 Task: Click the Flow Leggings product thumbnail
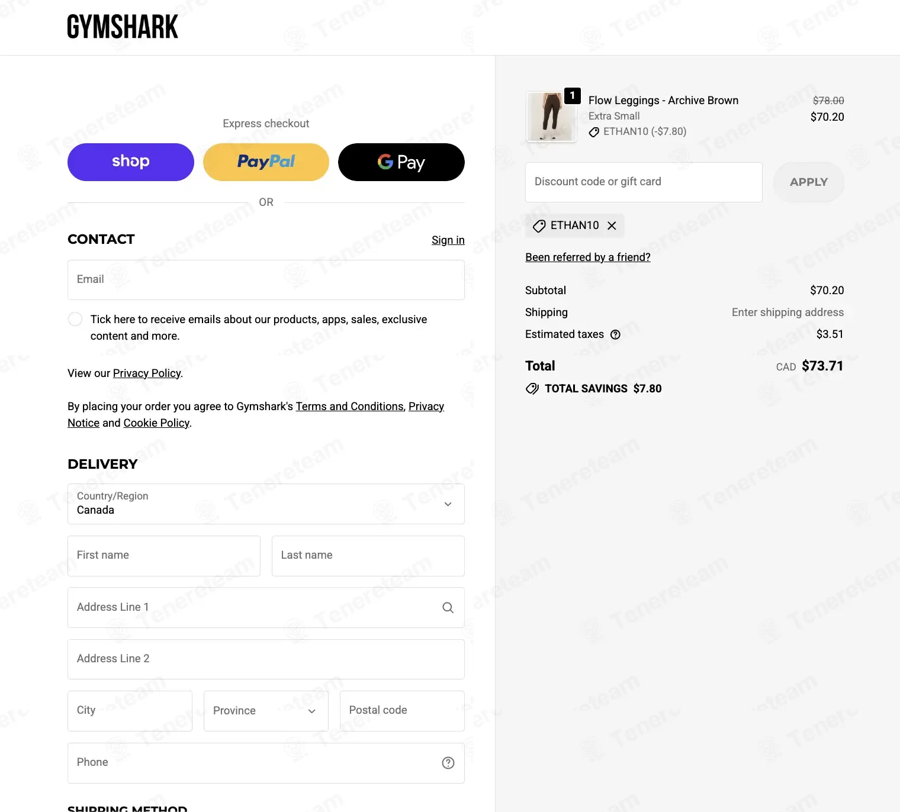coord(552,117)
